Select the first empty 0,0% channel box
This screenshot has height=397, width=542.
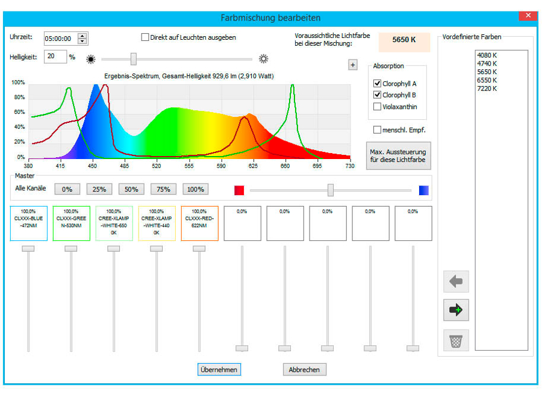[242, 224]
